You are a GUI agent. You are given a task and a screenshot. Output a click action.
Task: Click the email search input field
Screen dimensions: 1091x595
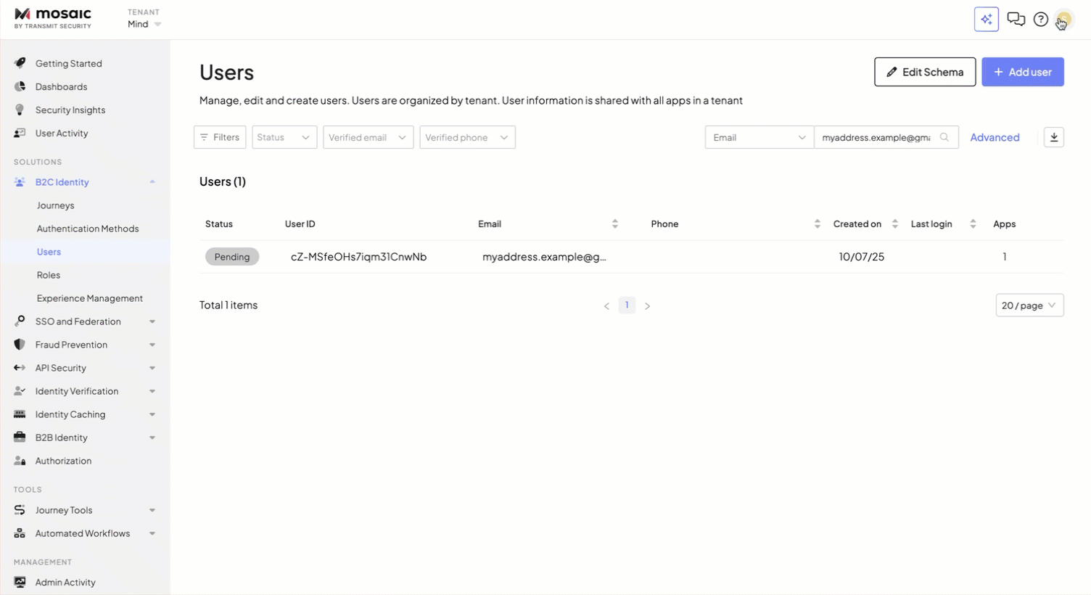point(876,137)
